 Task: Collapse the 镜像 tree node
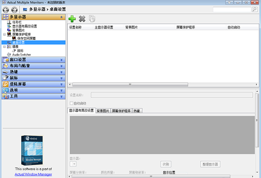(4, 47)
